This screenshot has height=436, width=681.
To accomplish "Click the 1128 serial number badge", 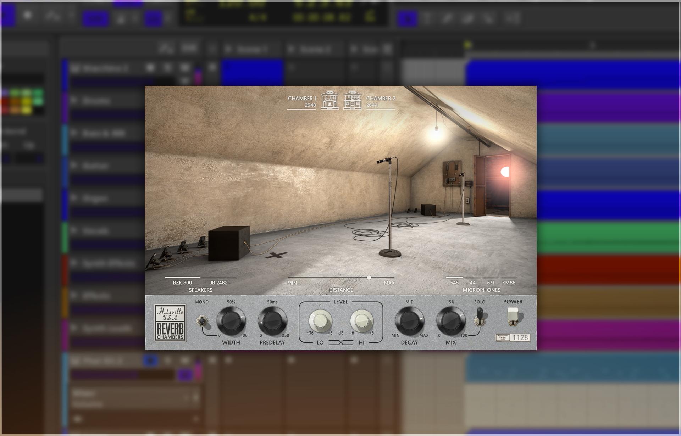I will coord(513,337).
